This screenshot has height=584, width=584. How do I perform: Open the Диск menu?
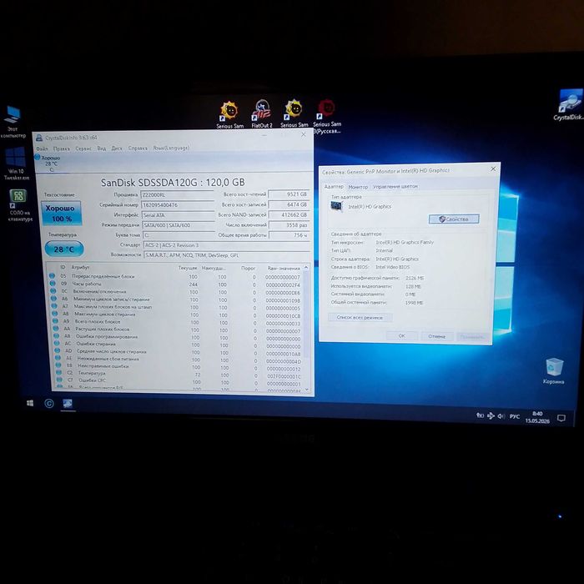pyautogui.click(x=117, y=149)
